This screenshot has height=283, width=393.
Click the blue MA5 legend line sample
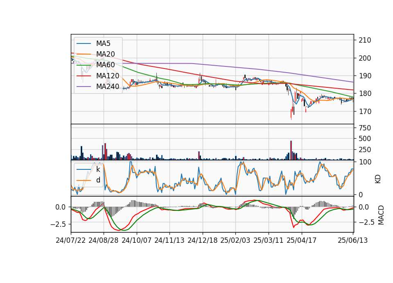coord(84,44)
